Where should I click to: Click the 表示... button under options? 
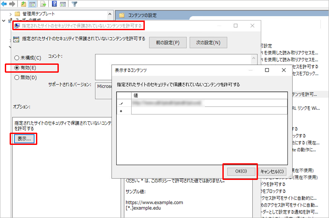point(23,139)
